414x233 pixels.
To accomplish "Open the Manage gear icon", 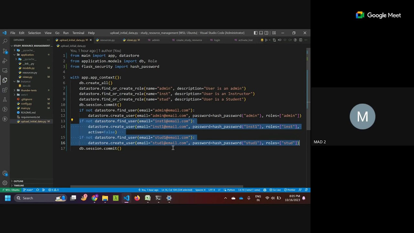I will 5,183.
